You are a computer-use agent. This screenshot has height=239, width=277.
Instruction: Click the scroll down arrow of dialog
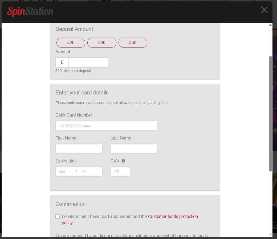pyautogui.click(x=270, y=234)
